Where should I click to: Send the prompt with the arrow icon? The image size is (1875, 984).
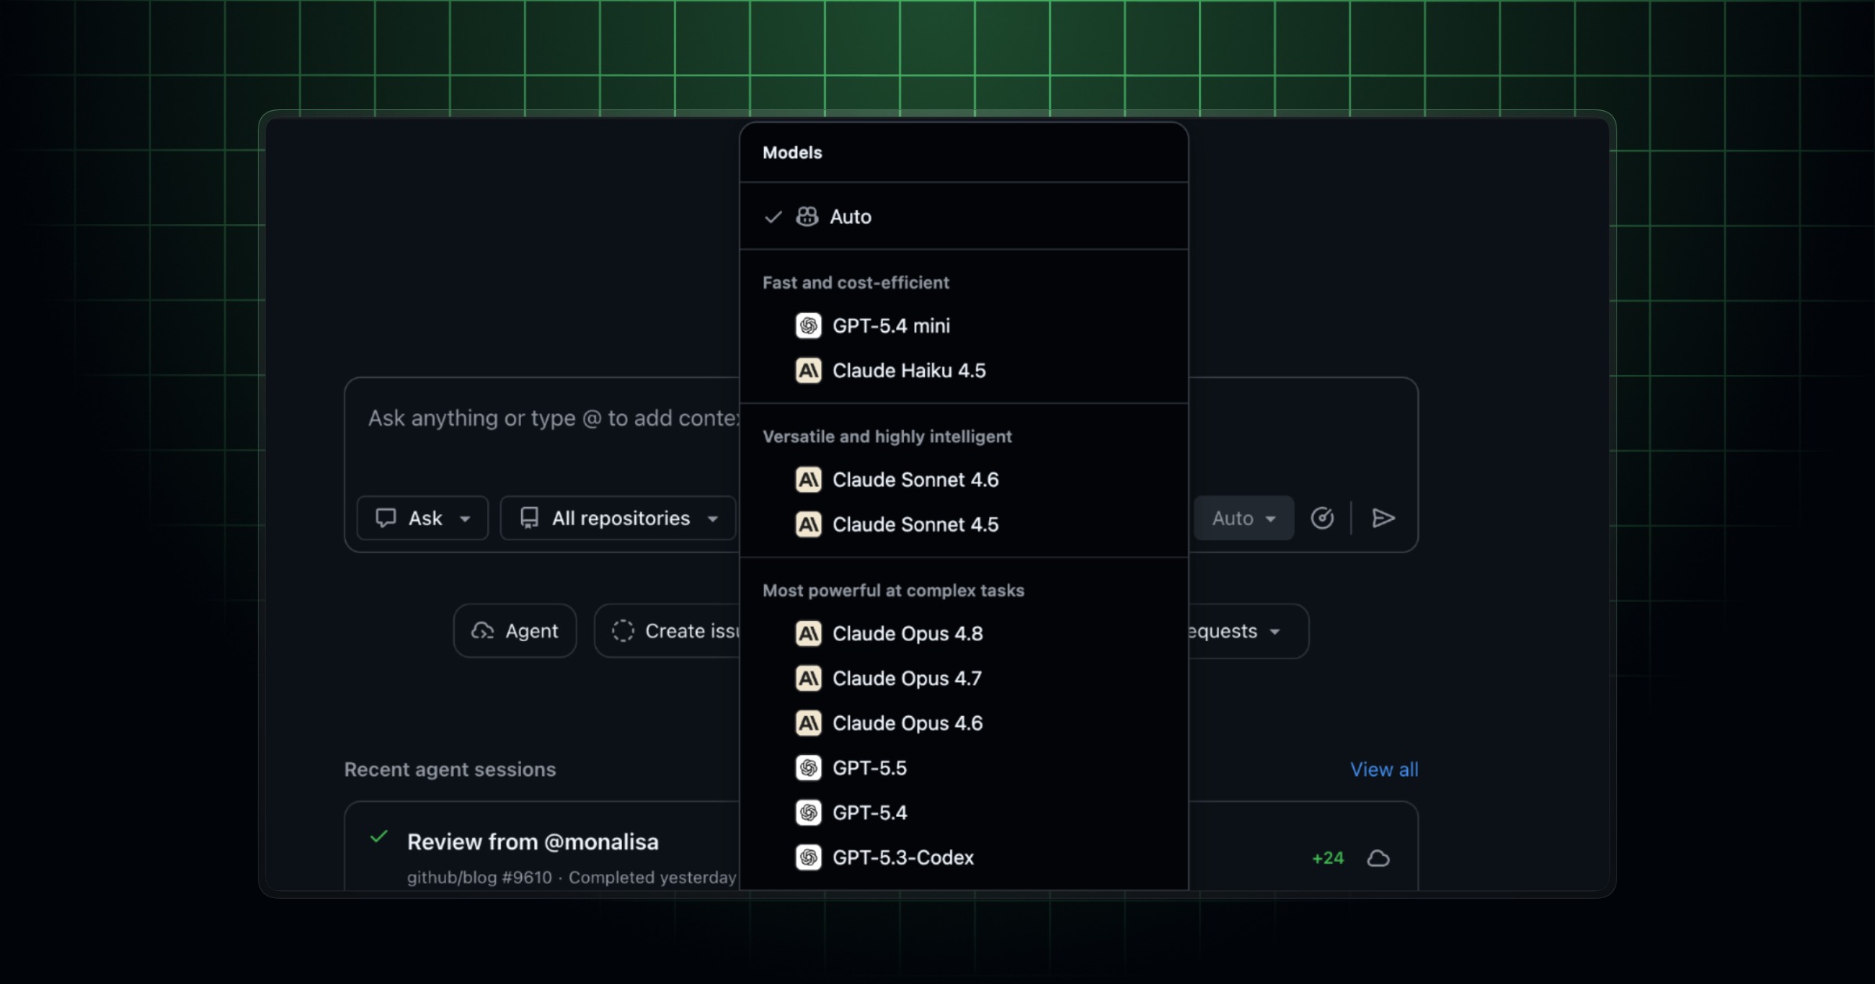(1383, 518)
